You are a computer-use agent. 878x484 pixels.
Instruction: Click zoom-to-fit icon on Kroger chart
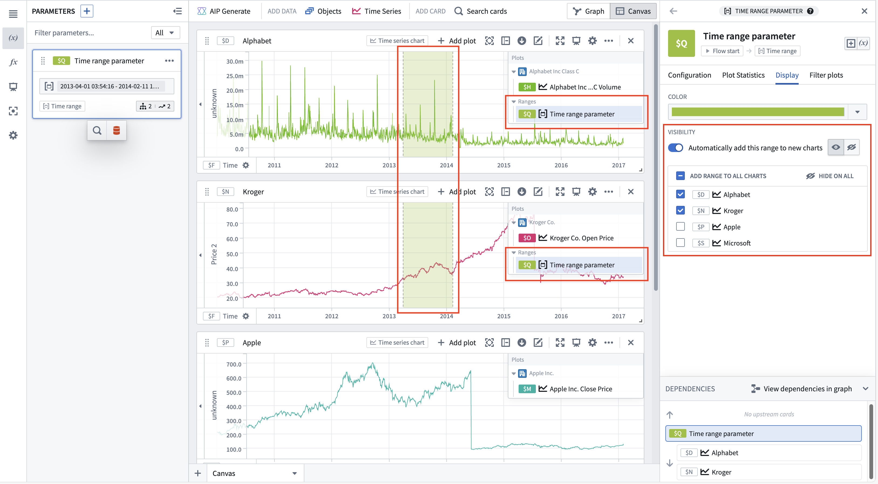coord(489,192)
